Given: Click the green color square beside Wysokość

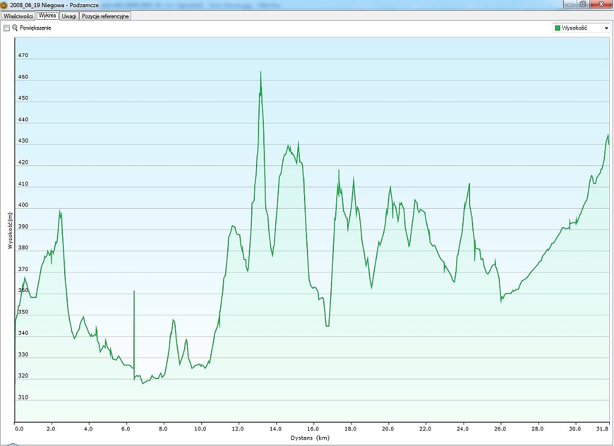Looking at the screenshot, I should coord(558,28).
